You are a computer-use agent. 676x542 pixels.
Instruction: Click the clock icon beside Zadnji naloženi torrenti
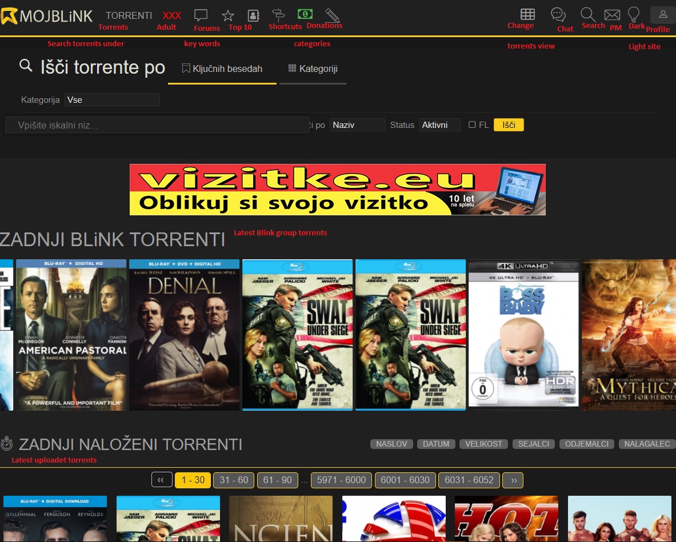coord(6,444)
